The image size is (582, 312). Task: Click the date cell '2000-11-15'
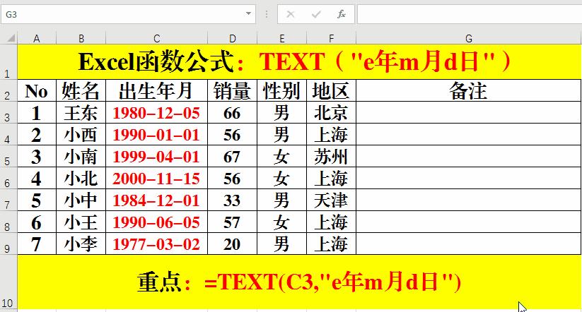point(156,178)
